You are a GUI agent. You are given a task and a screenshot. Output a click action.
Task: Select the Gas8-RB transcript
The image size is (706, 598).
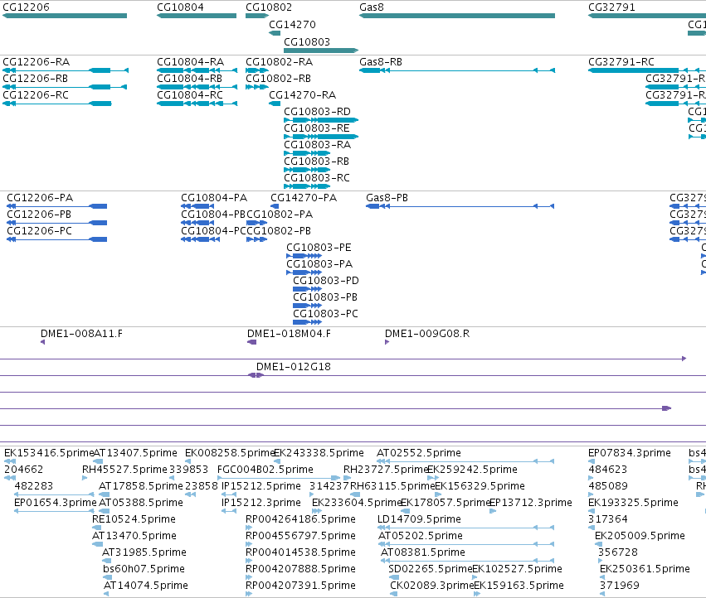pos(457,70)
